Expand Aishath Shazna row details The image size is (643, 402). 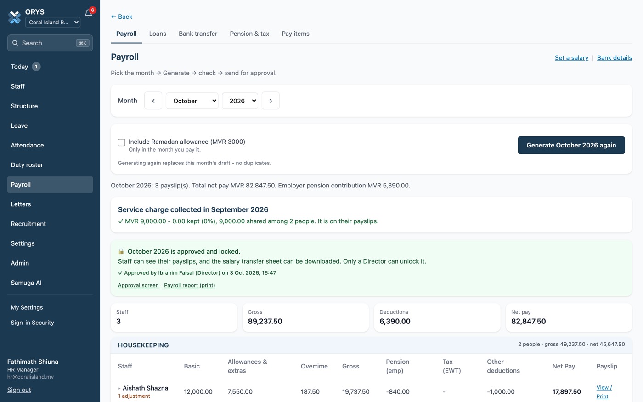(x=119, y=388)
